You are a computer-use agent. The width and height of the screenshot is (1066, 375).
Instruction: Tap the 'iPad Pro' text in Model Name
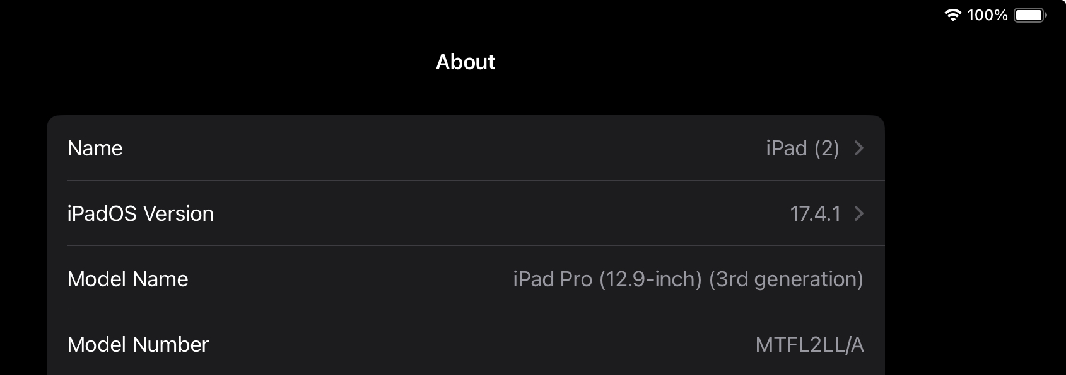point(553,279)
